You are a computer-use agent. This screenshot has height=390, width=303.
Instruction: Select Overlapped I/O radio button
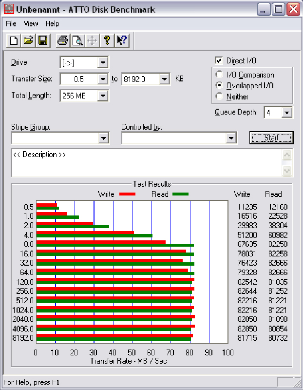219,86
